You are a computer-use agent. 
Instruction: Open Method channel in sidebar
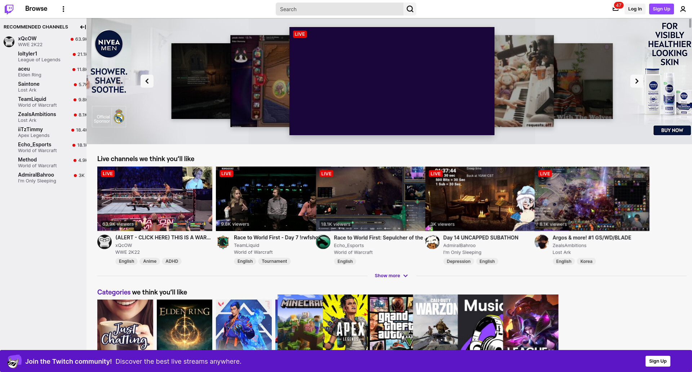(43, 163)
